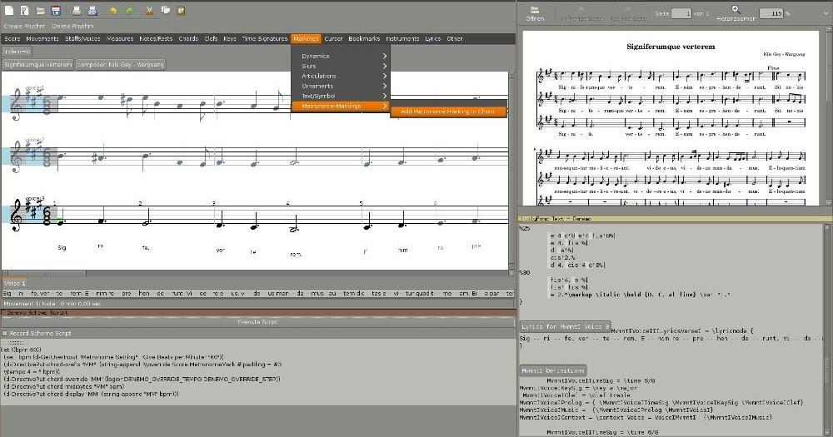Click the treble clef of the first staff
The image size is (833, 437).
(x=16, y=105)
